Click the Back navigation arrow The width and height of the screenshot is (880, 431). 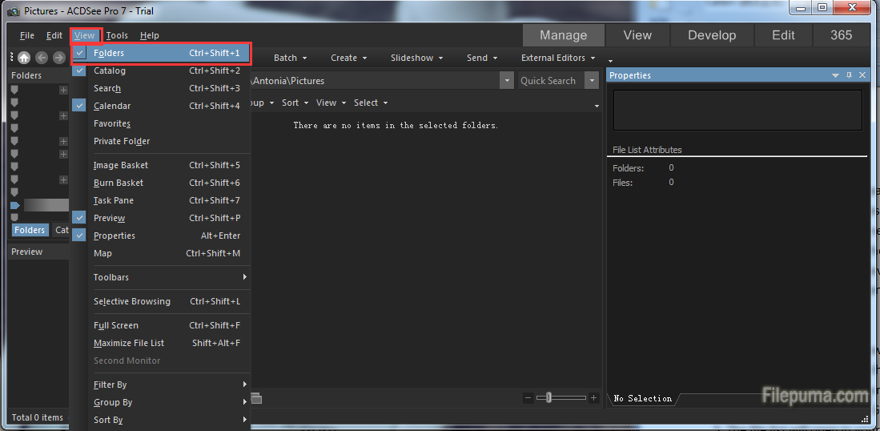pyautogui.click(x=42, y=58)
